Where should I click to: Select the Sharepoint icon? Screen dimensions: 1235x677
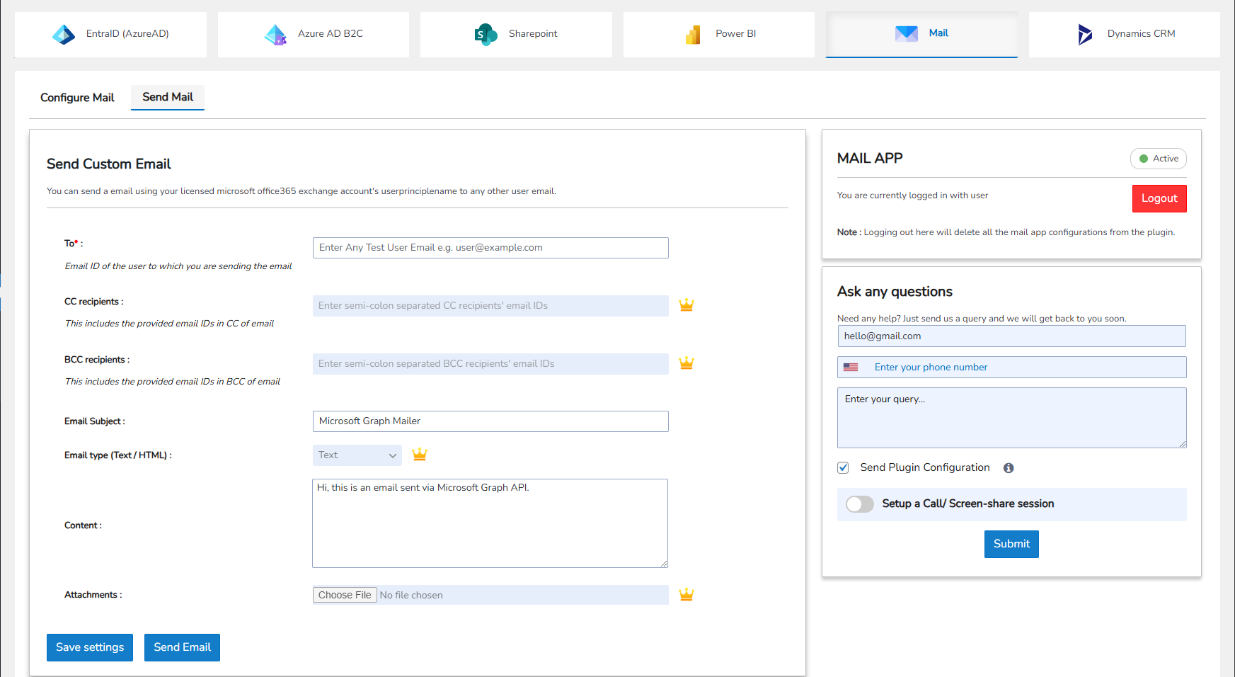[485, 33]
